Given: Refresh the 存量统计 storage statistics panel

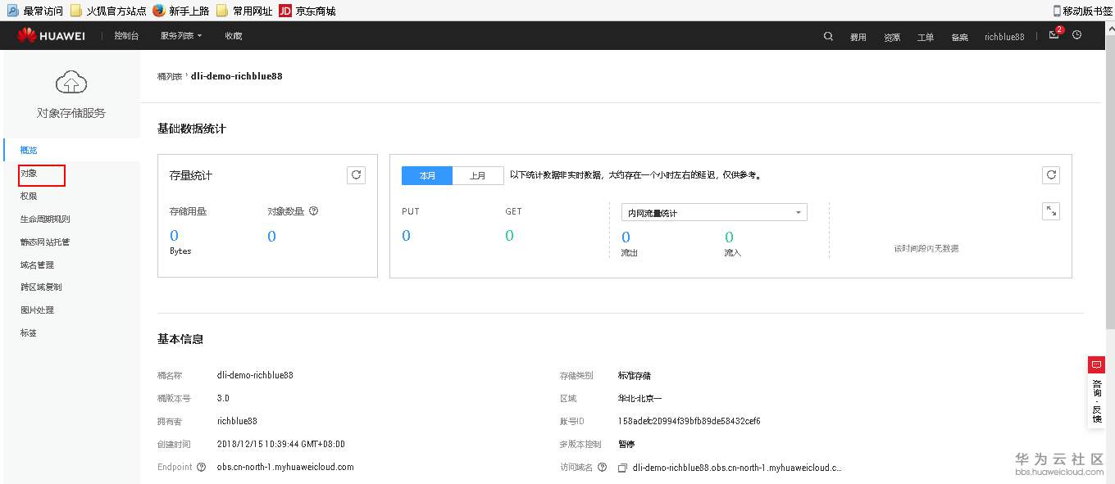Looking at the screenshot, I should click(x=356, y=174).
